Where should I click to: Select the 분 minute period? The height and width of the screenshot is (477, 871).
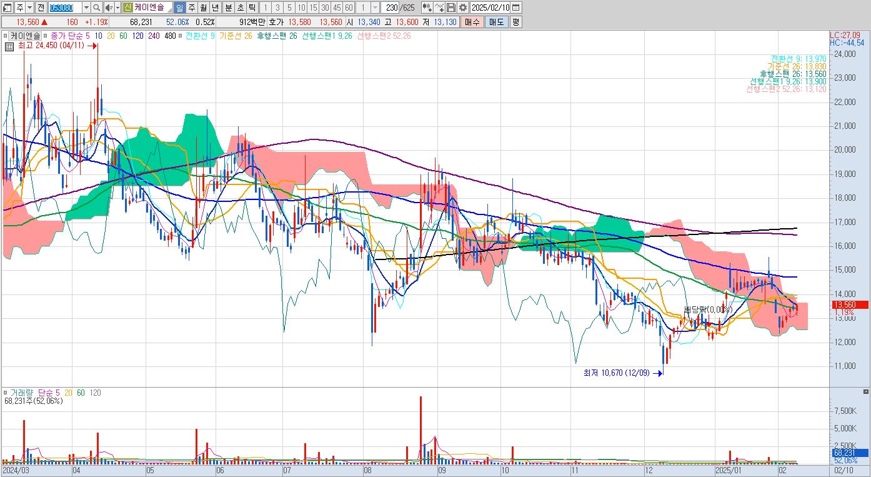227,8
